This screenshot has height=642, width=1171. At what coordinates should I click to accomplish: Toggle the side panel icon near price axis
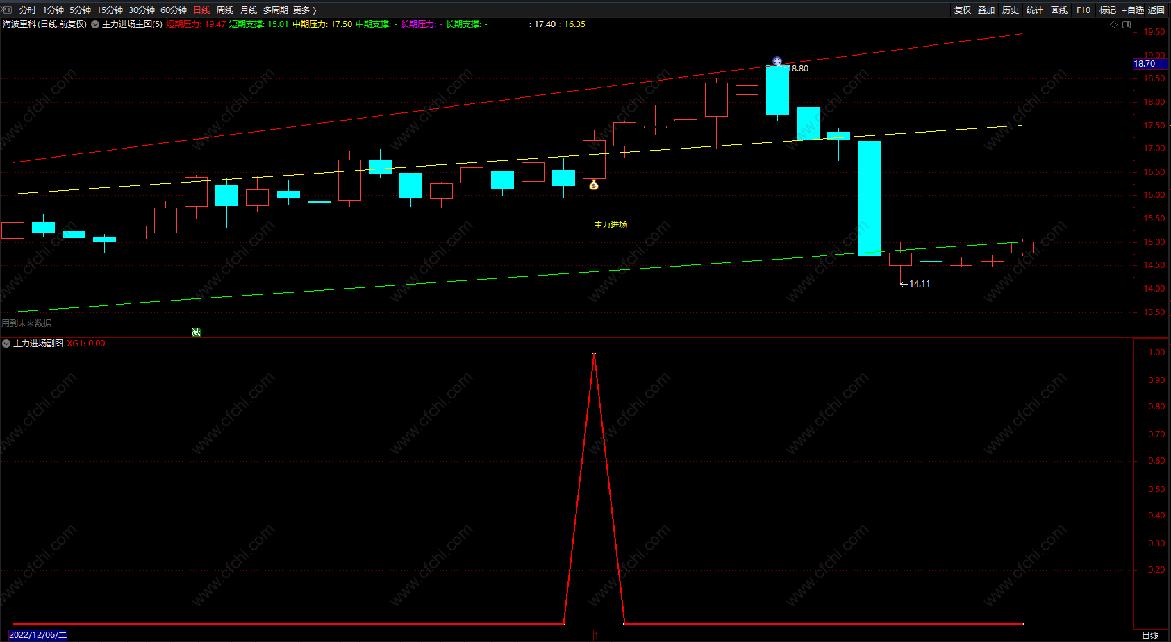[x=1127, y=24]
